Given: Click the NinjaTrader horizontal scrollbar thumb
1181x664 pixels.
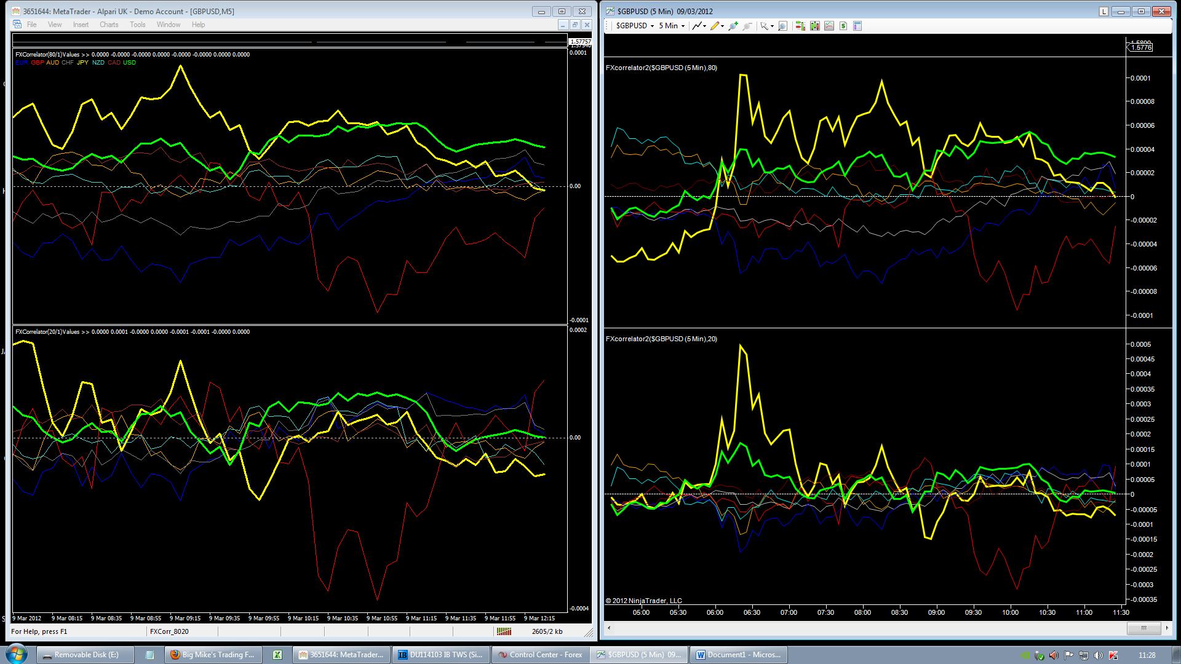Looking at the screenshot, I should pyautogui.click(x=1143, y=628).
